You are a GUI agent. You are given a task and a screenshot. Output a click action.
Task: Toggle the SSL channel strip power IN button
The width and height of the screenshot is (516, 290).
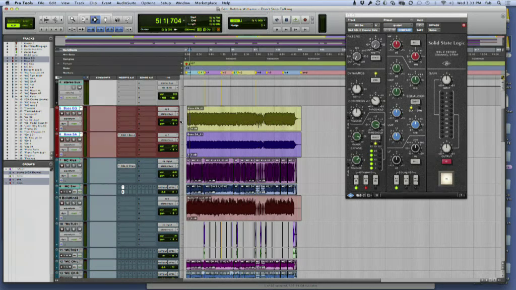pos(446,179)
